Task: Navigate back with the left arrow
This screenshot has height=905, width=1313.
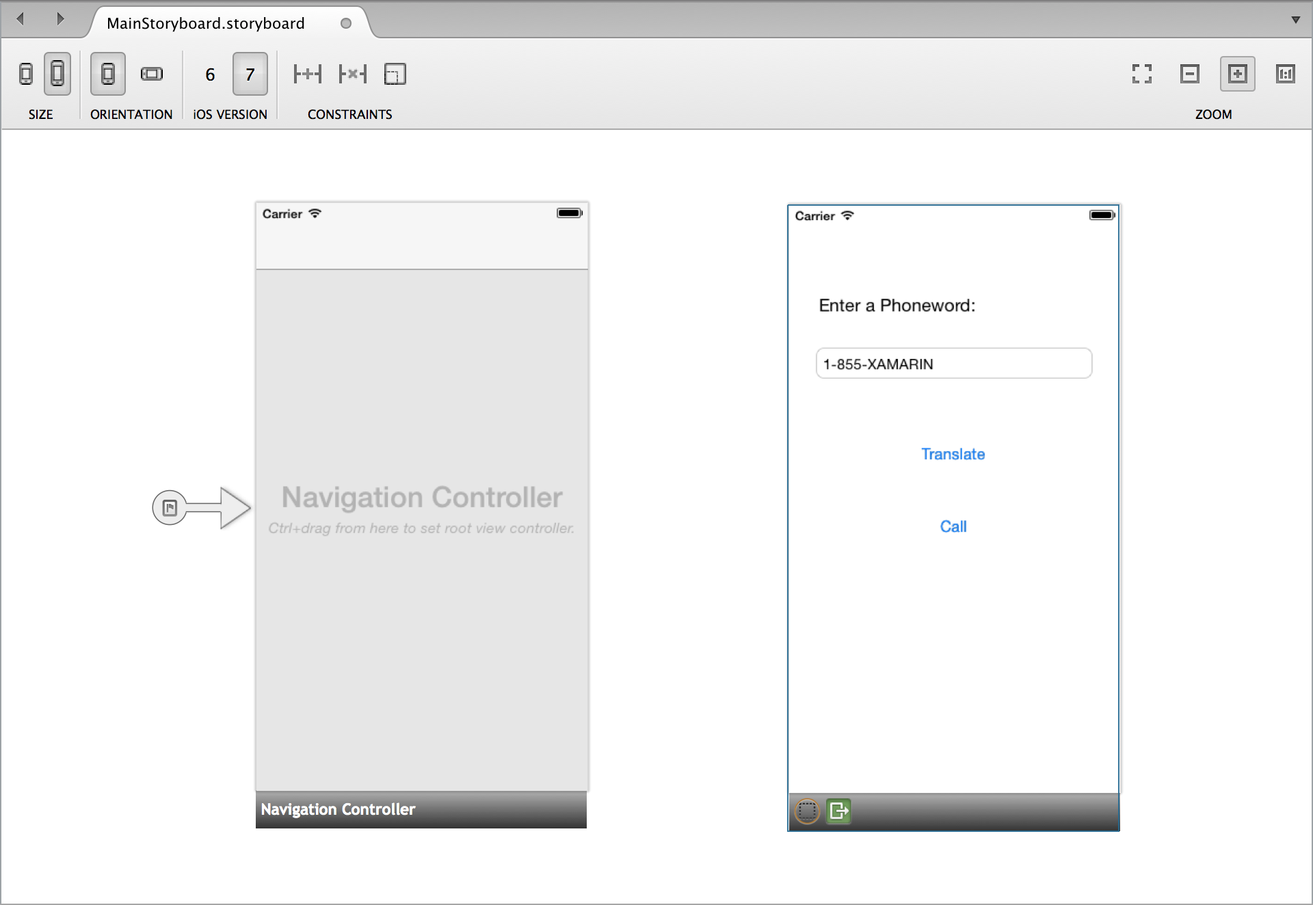Action: coord(21,19)
